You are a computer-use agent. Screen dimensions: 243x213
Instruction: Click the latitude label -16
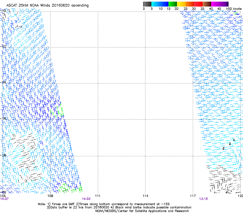(x=3, y=119)
